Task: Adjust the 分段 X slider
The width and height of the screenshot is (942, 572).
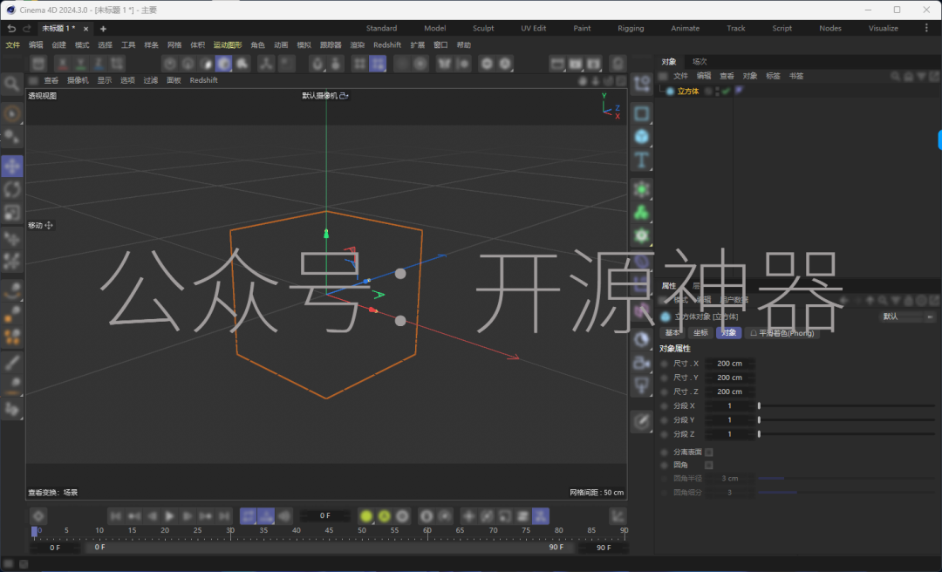Action: tap(846, 406)
